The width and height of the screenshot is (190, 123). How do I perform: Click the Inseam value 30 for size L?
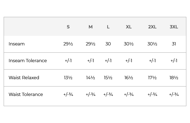point(108,44)
